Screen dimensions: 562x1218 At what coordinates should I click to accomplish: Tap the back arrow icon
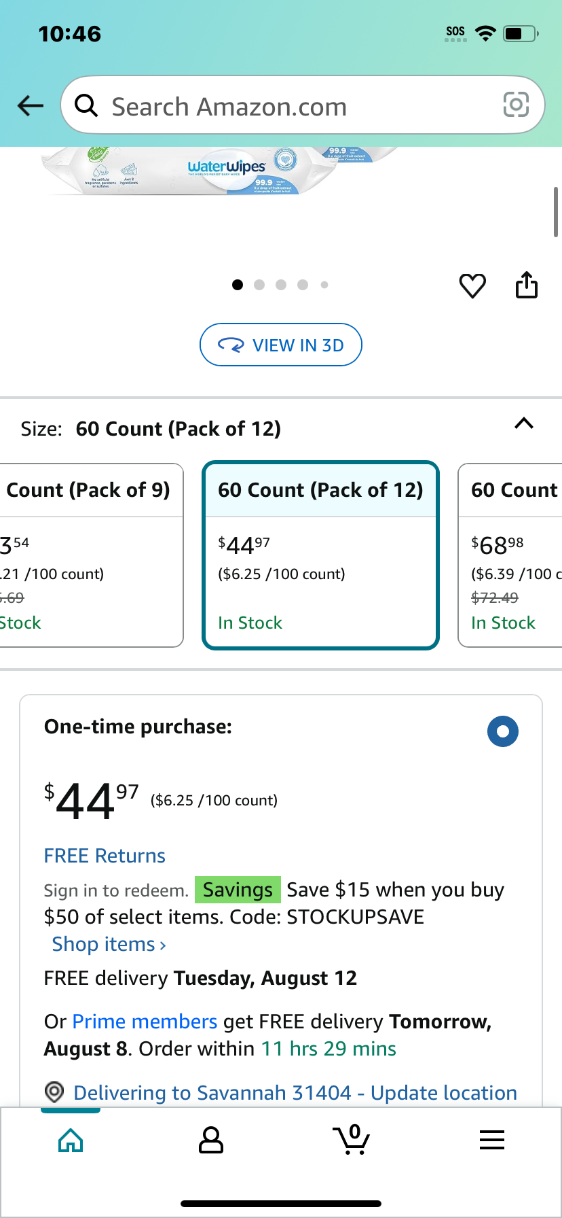(31, 105)
